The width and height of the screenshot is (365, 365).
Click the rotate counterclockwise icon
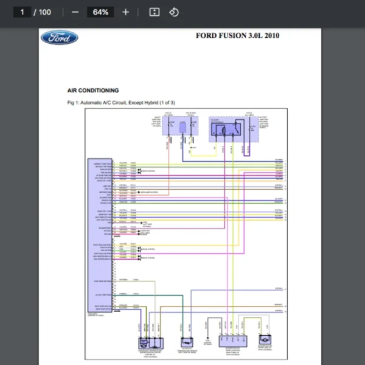click(x=174, y=12)
